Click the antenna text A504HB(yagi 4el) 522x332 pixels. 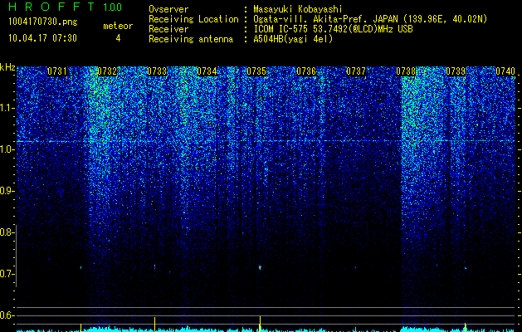point(293,39)
